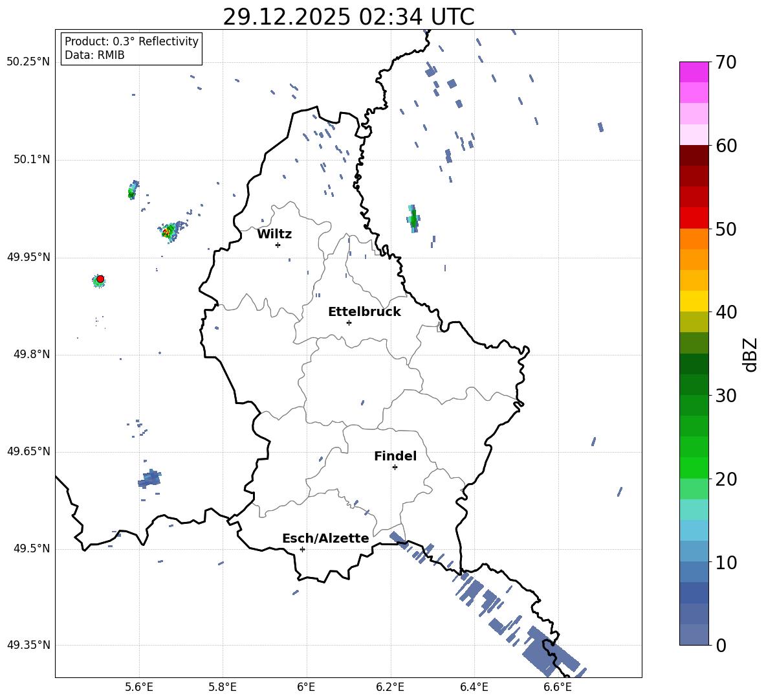Click the Ettelbruck station cross marker

pos(349,322)
